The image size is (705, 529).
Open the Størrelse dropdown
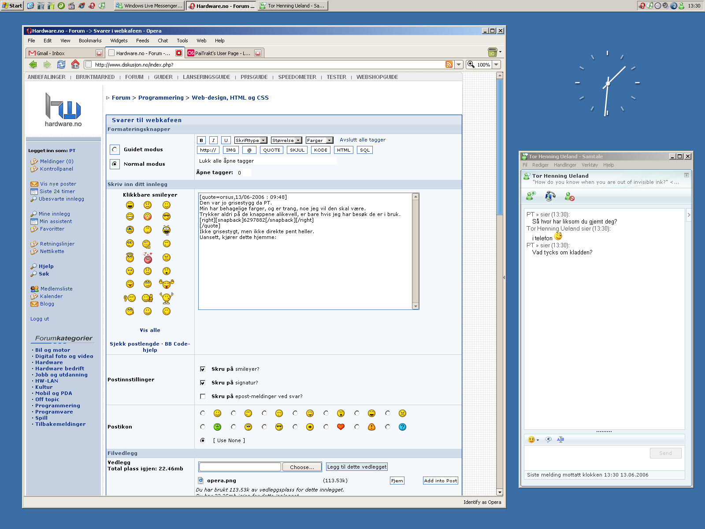tap(286, 140)
